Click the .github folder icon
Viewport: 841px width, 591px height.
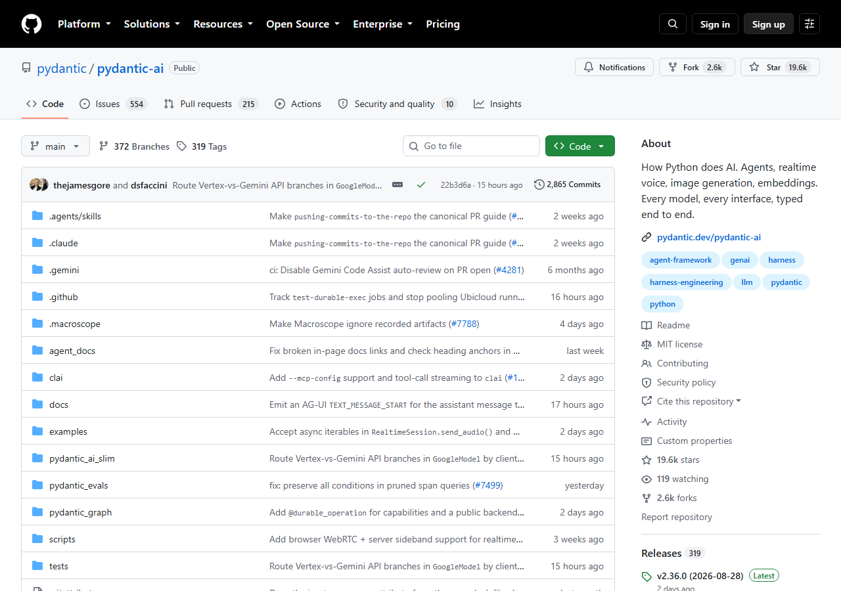coord(37,297)
